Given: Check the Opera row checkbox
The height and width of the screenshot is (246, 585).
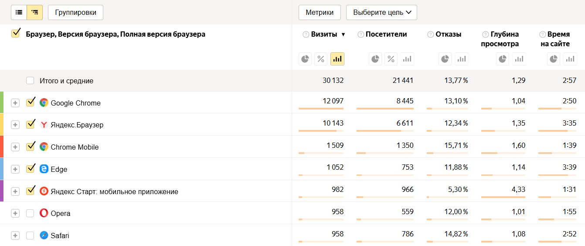Looking at the screenshot, I should pos(30,213).
